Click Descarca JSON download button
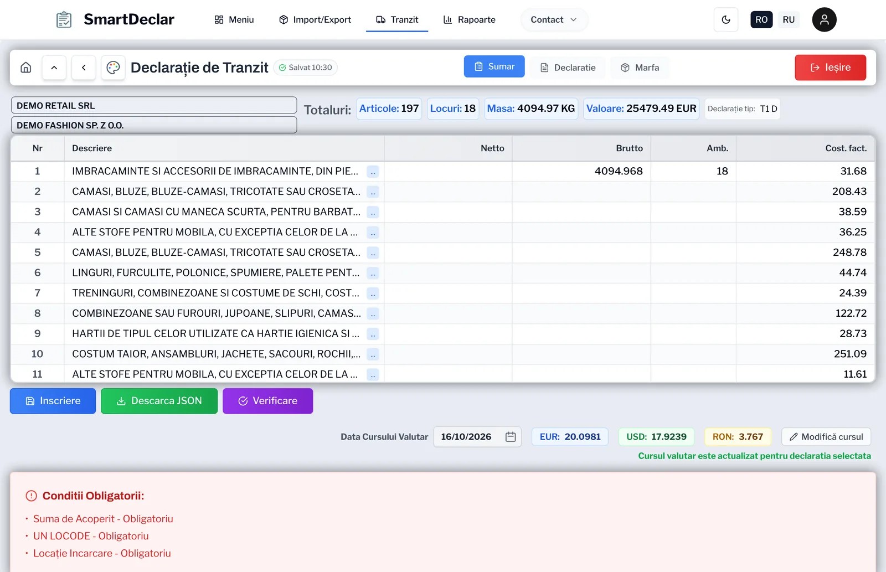Screen dimensions: 886x572 point(159,401)
